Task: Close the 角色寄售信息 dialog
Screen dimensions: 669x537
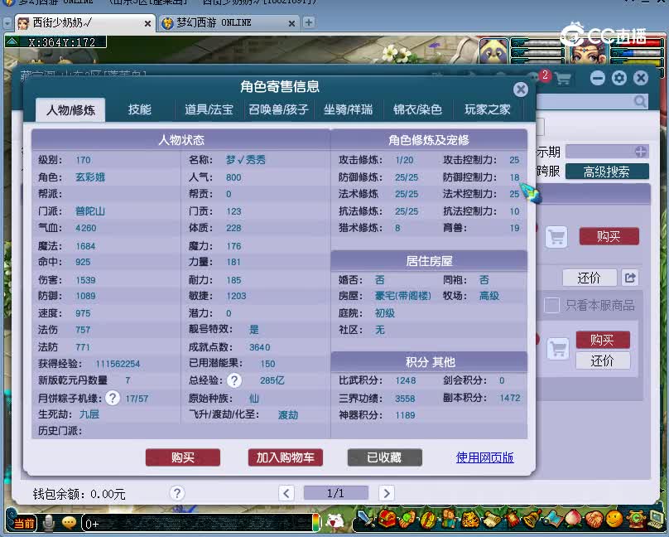Action: pyautogui.click(x=521, y=89)
